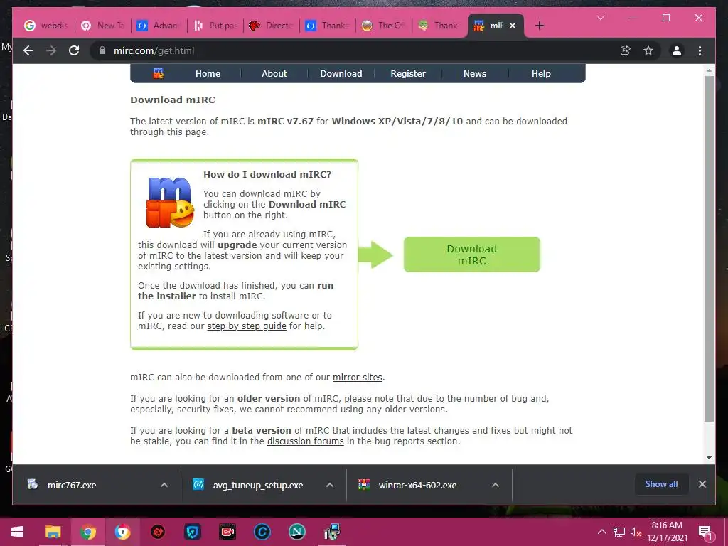Open the installer icon in taskbar
The width and height of the screenshot is (728, 546).
tap(332, 532)
